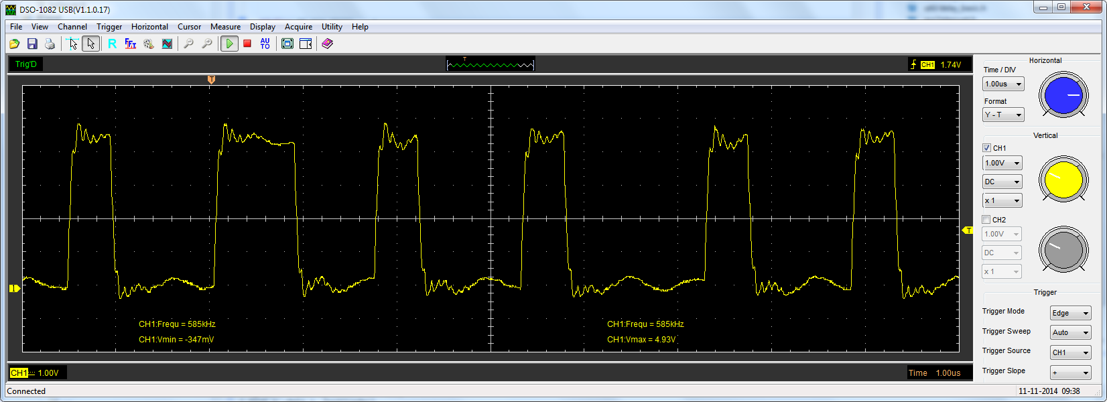1107x402 pixels.
Task: Click the gray CH2 vertical knob
Action: click(x=1063, y=249)
